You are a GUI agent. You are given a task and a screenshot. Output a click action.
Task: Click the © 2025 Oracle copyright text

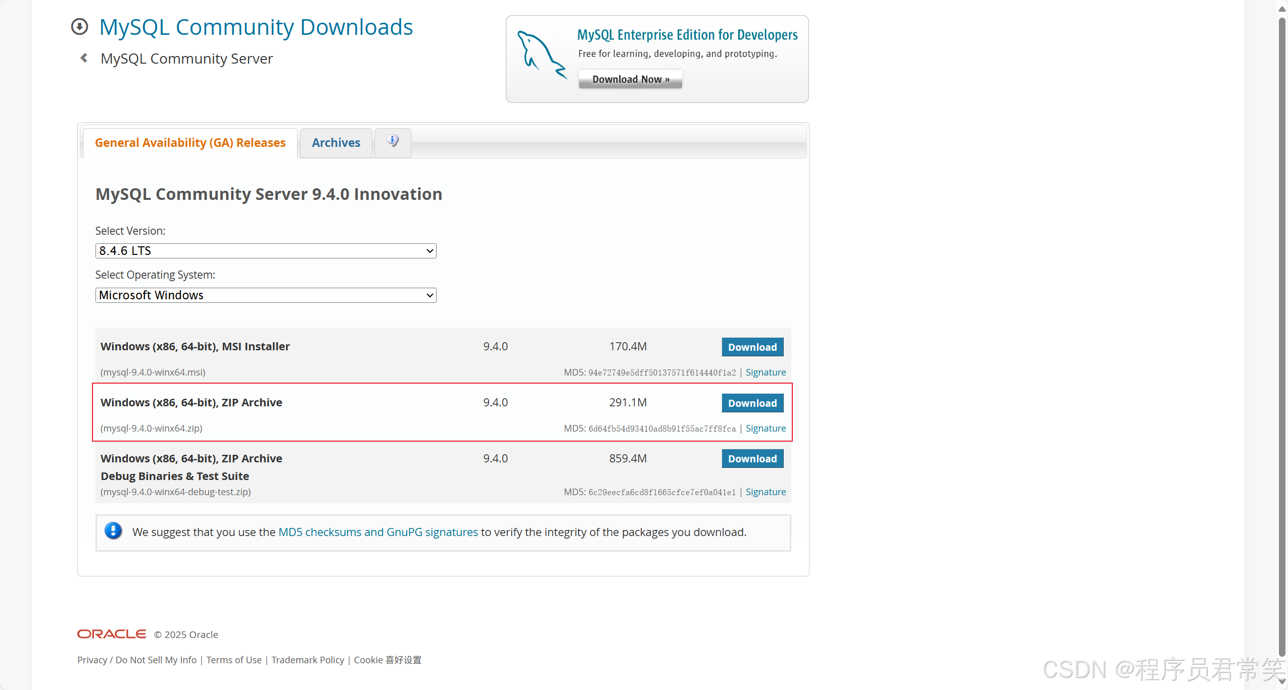click(x=186, y=634)
